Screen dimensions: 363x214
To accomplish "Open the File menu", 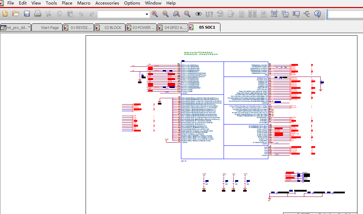I will (x=10, y=3).
